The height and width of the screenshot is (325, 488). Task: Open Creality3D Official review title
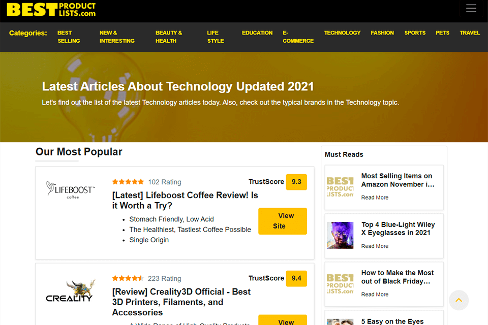point(181,302)
